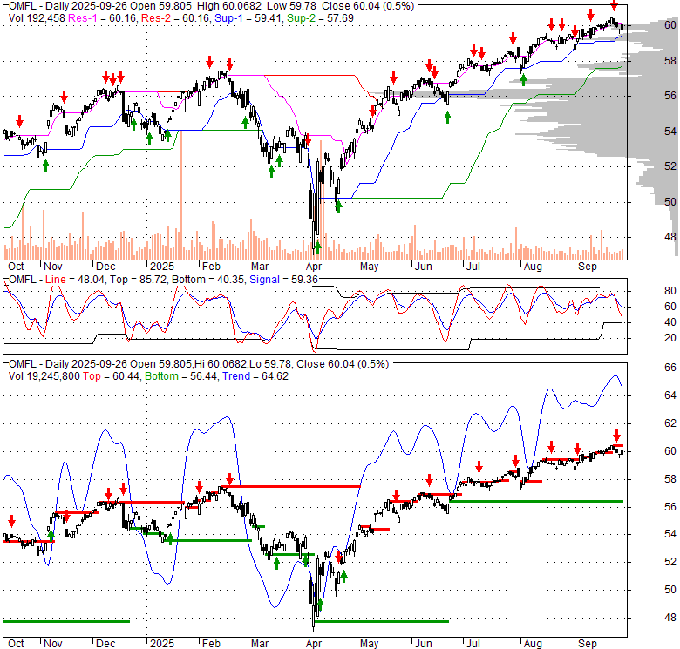Click the 'Bottom' legend label in bottom chart

(161, 376)
